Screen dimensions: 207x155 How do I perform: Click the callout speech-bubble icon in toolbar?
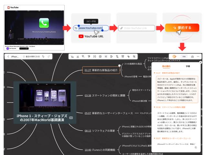click(x=123, y=57)
